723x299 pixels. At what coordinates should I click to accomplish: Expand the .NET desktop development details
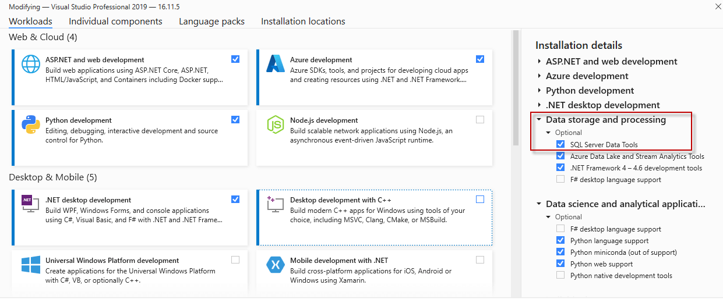point(539,105)
